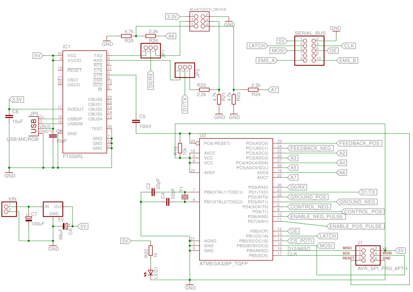
Task: Click the BLUETOOTH_DEVICE header connector
Action: 199,22
